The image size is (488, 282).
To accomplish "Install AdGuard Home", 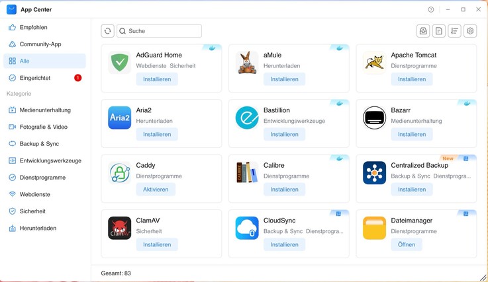I will pyautogui.click(x=157, y=79).
